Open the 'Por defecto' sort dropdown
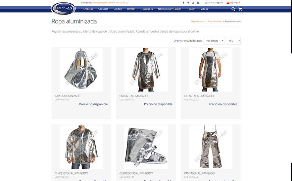Viewport: 292px width, 181px height. point(214,41)
